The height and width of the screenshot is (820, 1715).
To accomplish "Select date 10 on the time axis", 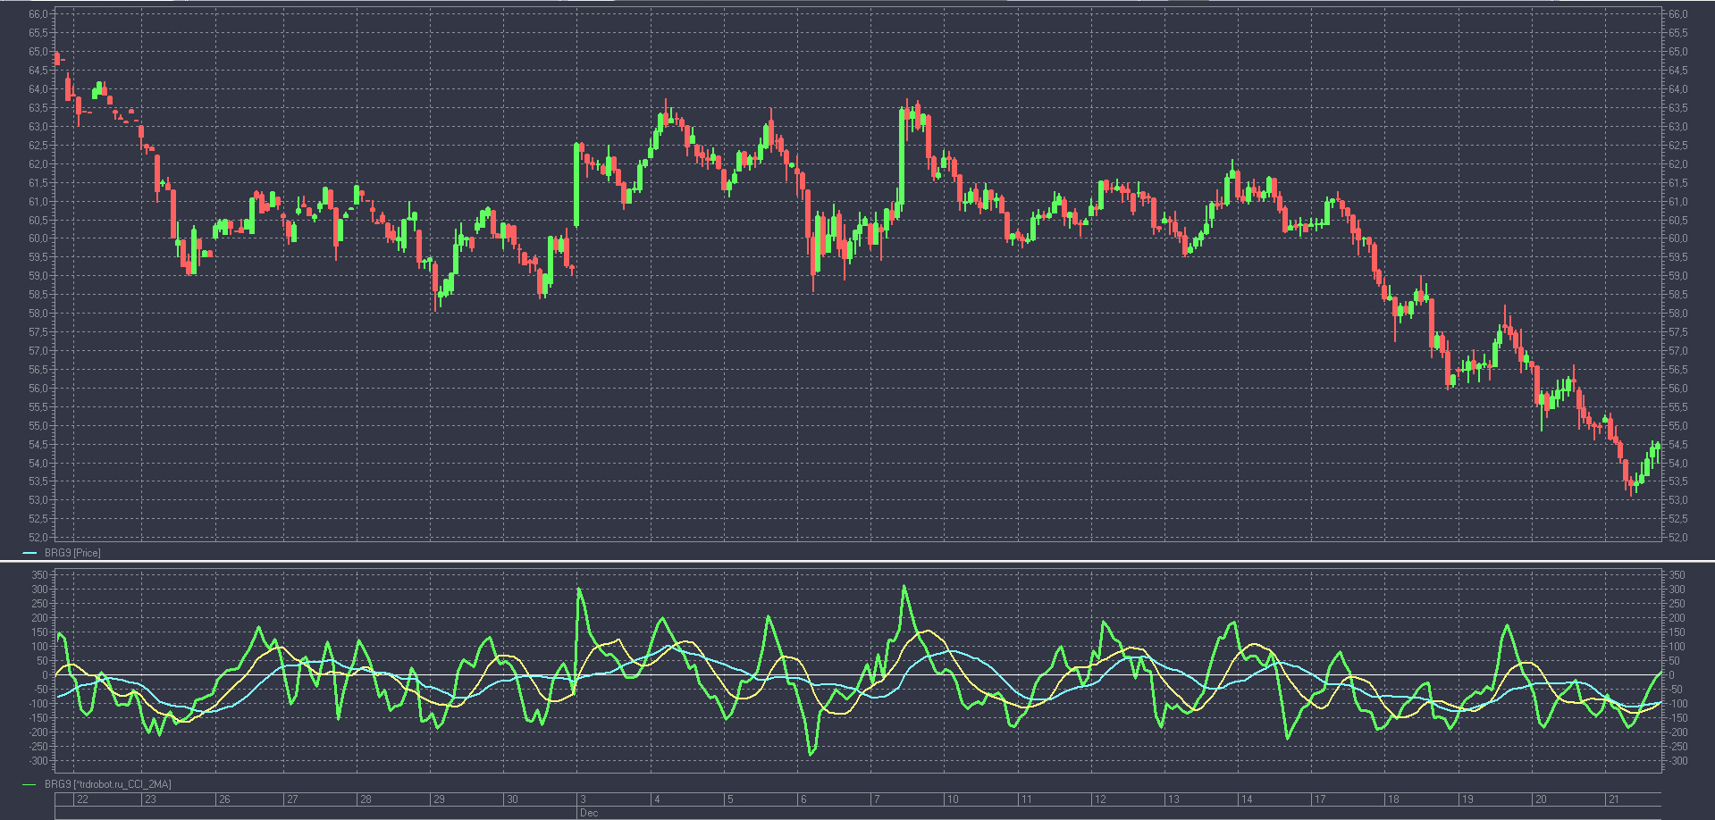I will coord(953,799).
